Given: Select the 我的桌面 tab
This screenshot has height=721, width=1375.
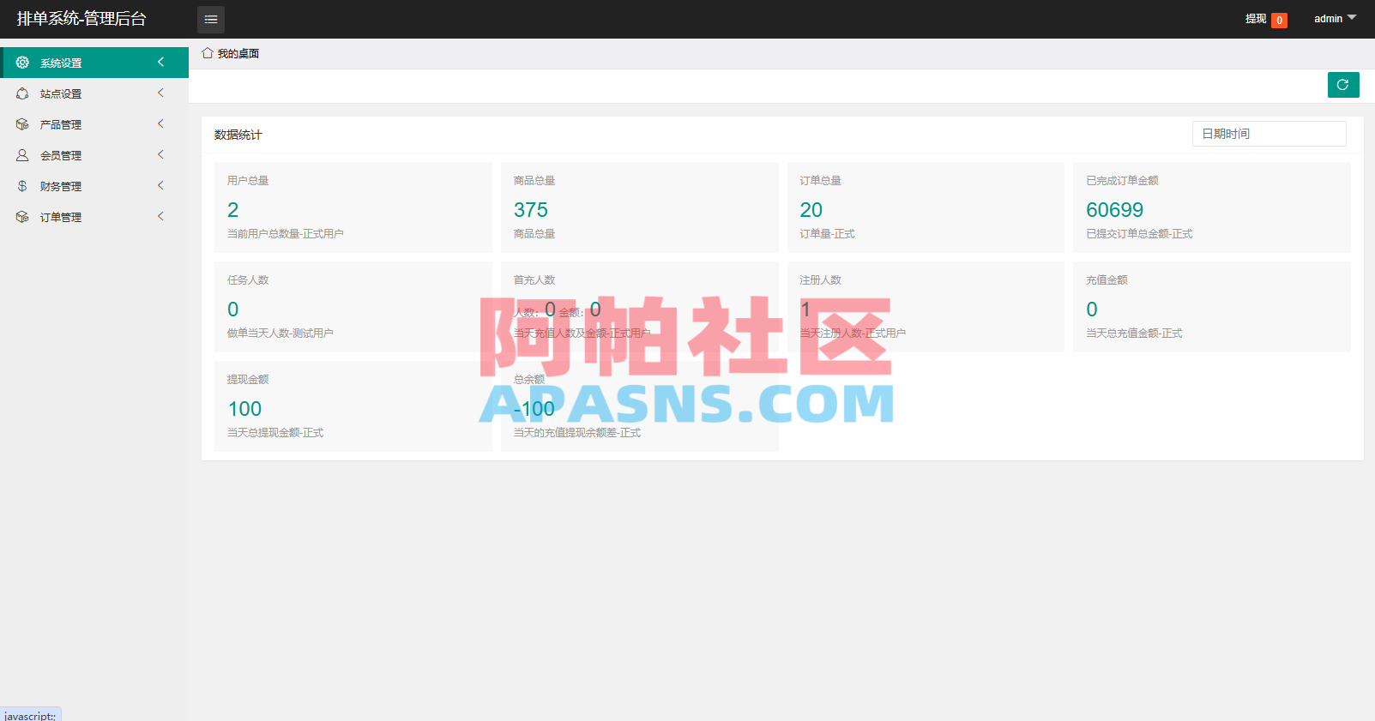Looking at the screenshot, I should 231,53.
